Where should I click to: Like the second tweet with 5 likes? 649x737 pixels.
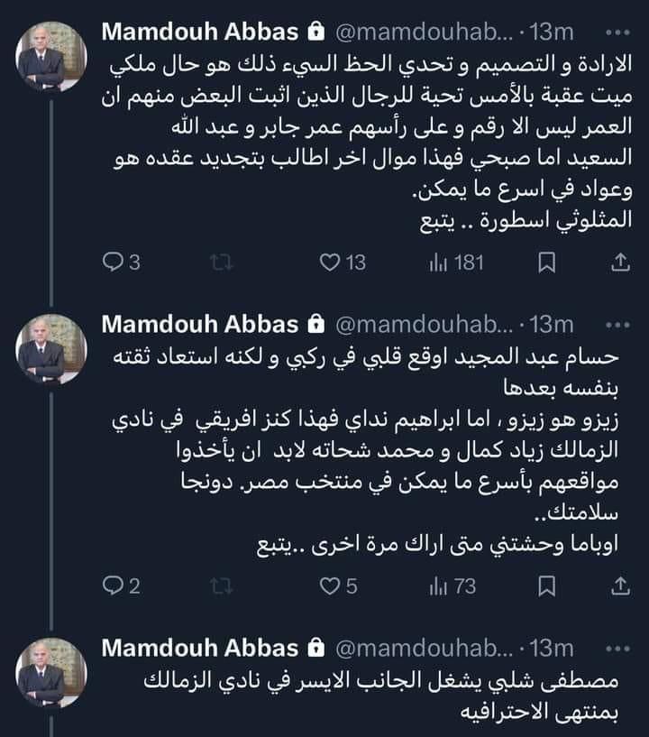[330, 586]
